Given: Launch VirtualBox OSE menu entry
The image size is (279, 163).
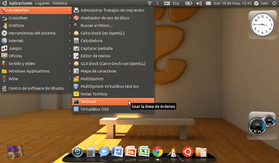Looking at the screenshot, I should [x=113, y=109].
